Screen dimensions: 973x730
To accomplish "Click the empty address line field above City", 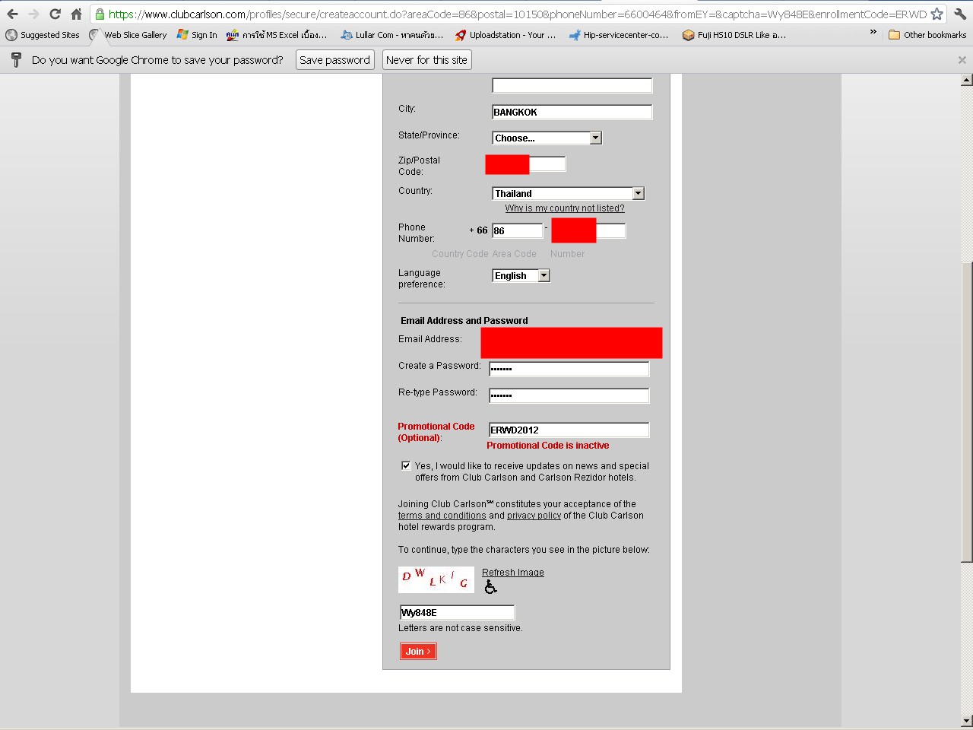I will point(572,85).
